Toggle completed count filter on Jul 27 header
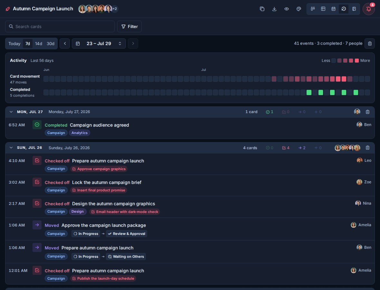The width and height of the screenshot is (380, 290). [270, 112]
